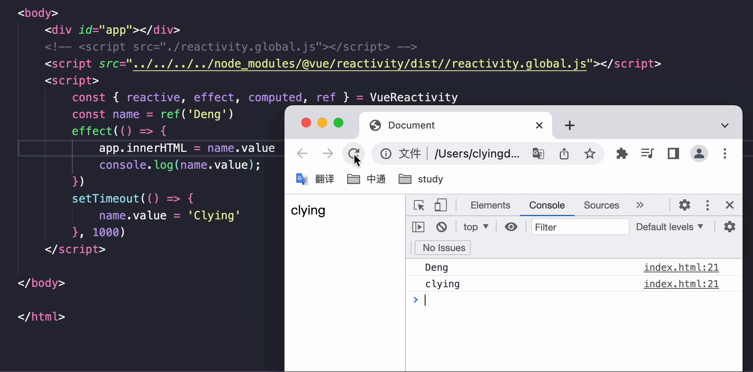753x372 pixels.
Task: Show more DevTools tabs
Action: pos(640,205)
